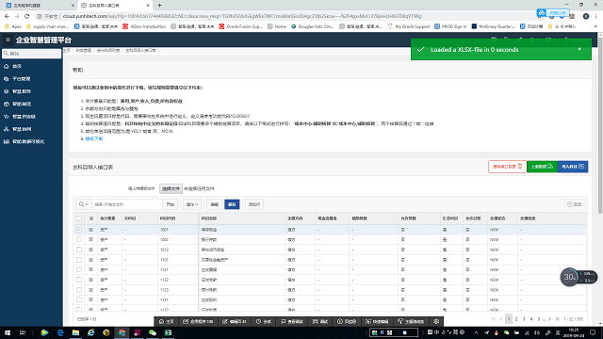Image resolution: width=603 pixels, height=339 pixels.
Task: Check the row checkbox for account 1122
Action: click(79, 280)
